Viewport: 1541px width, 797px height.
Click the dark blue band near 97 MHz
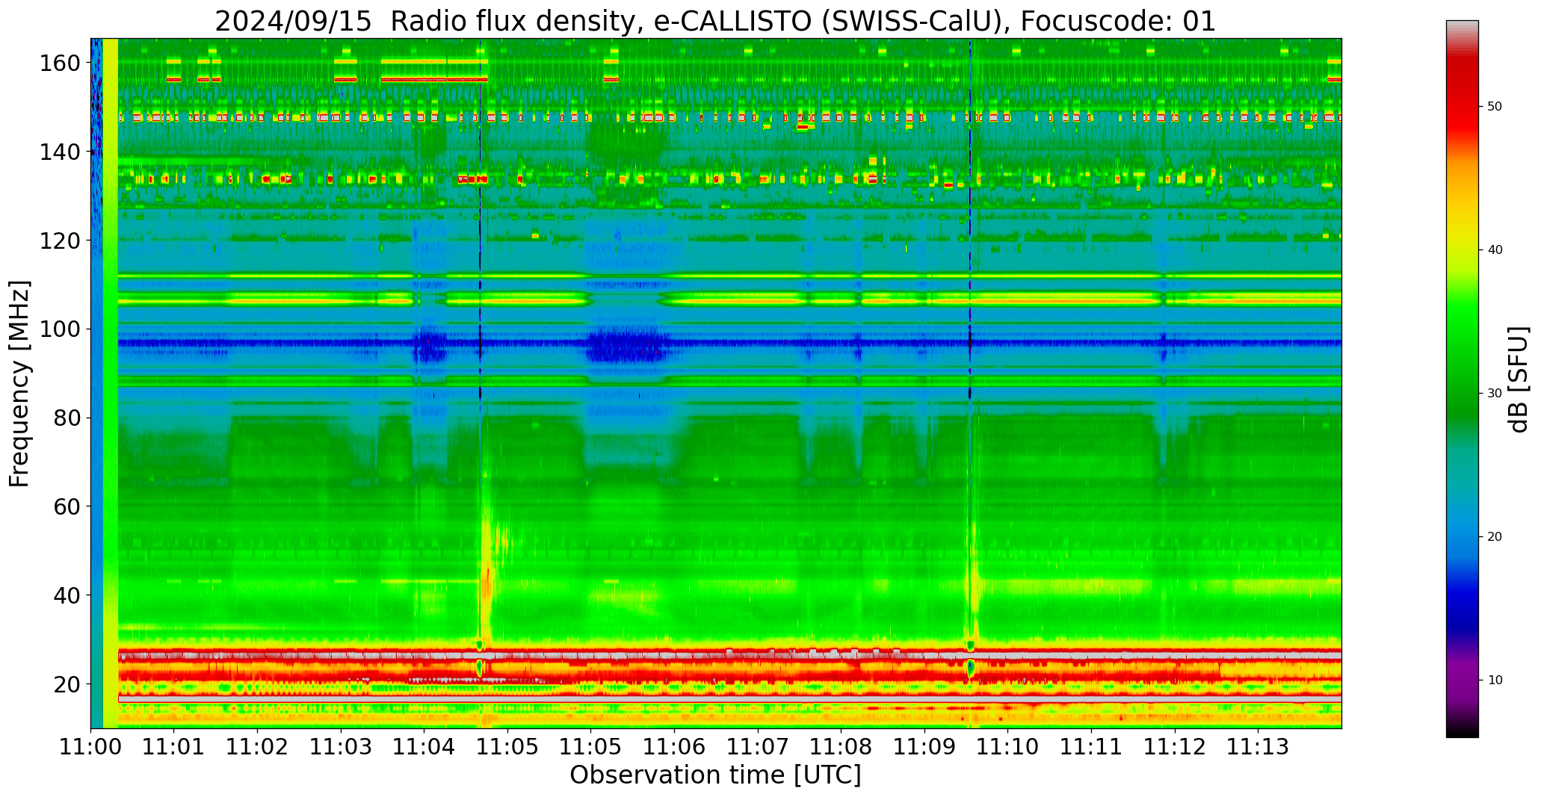pos(729,343)
